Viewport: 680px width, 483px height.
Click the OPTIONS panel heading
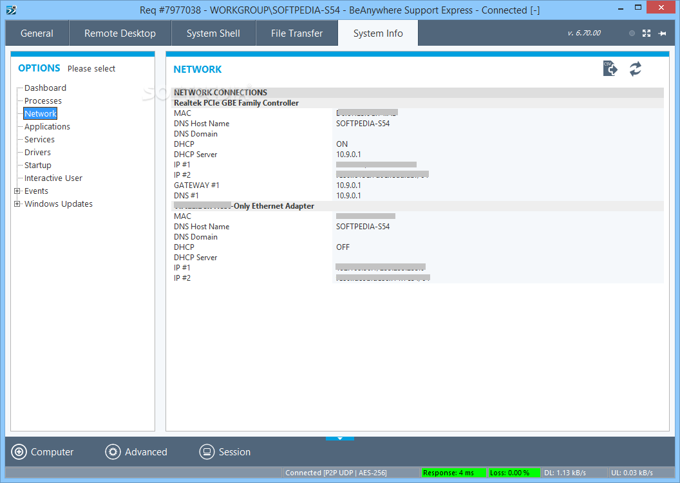39,68
